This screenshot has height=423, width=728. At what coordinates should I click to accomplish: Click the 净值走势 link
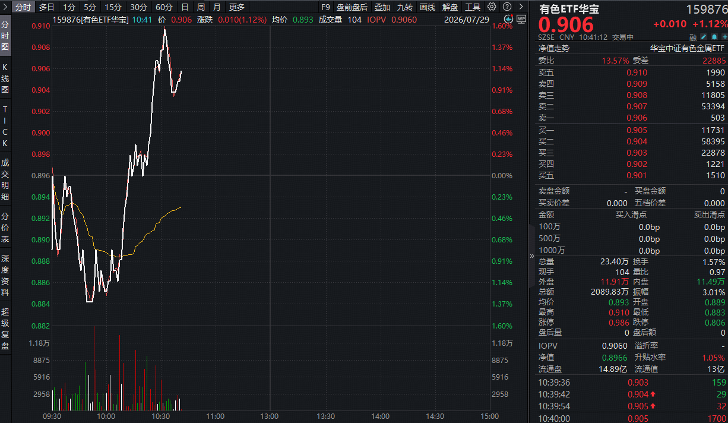click(553, 49)
